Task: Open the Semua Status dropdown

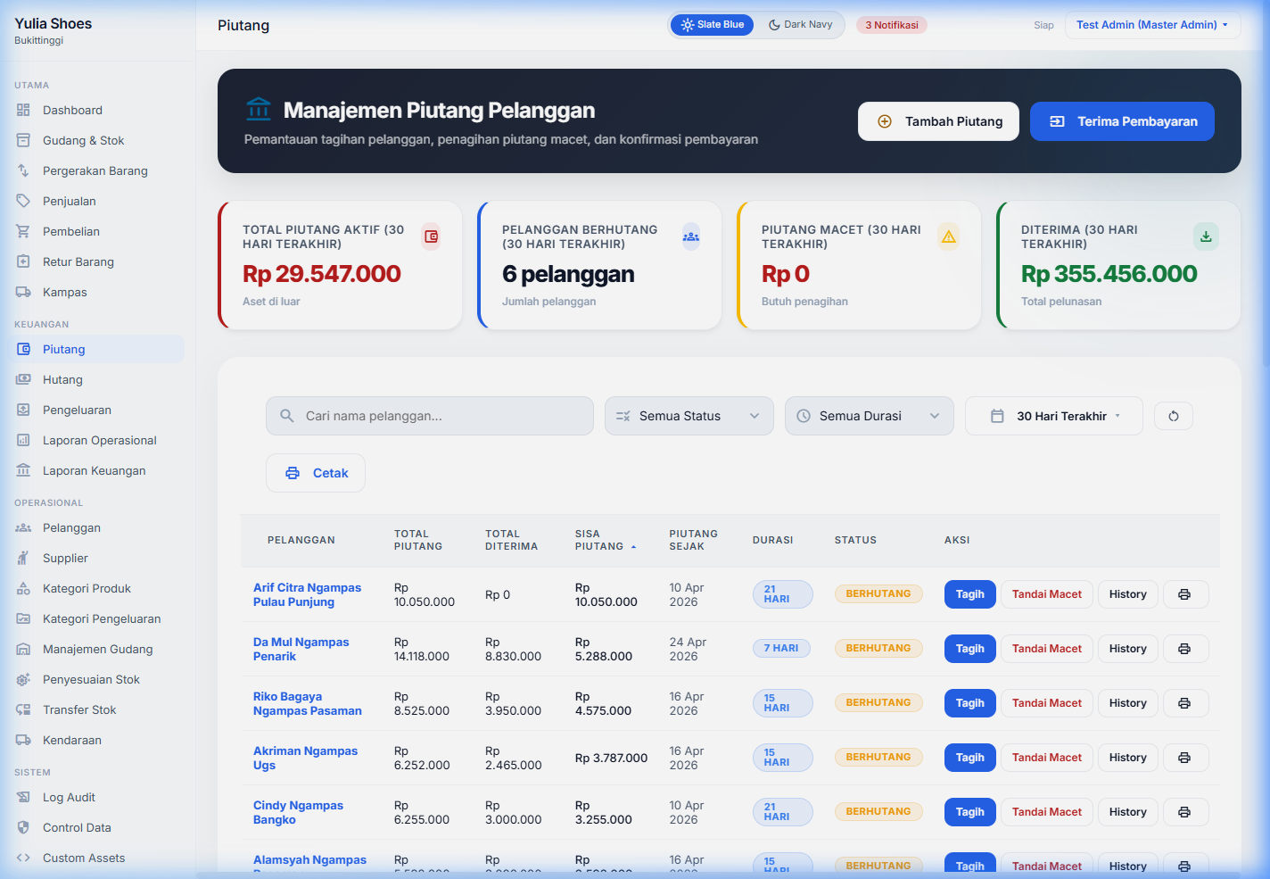Action: pos(689,416)
